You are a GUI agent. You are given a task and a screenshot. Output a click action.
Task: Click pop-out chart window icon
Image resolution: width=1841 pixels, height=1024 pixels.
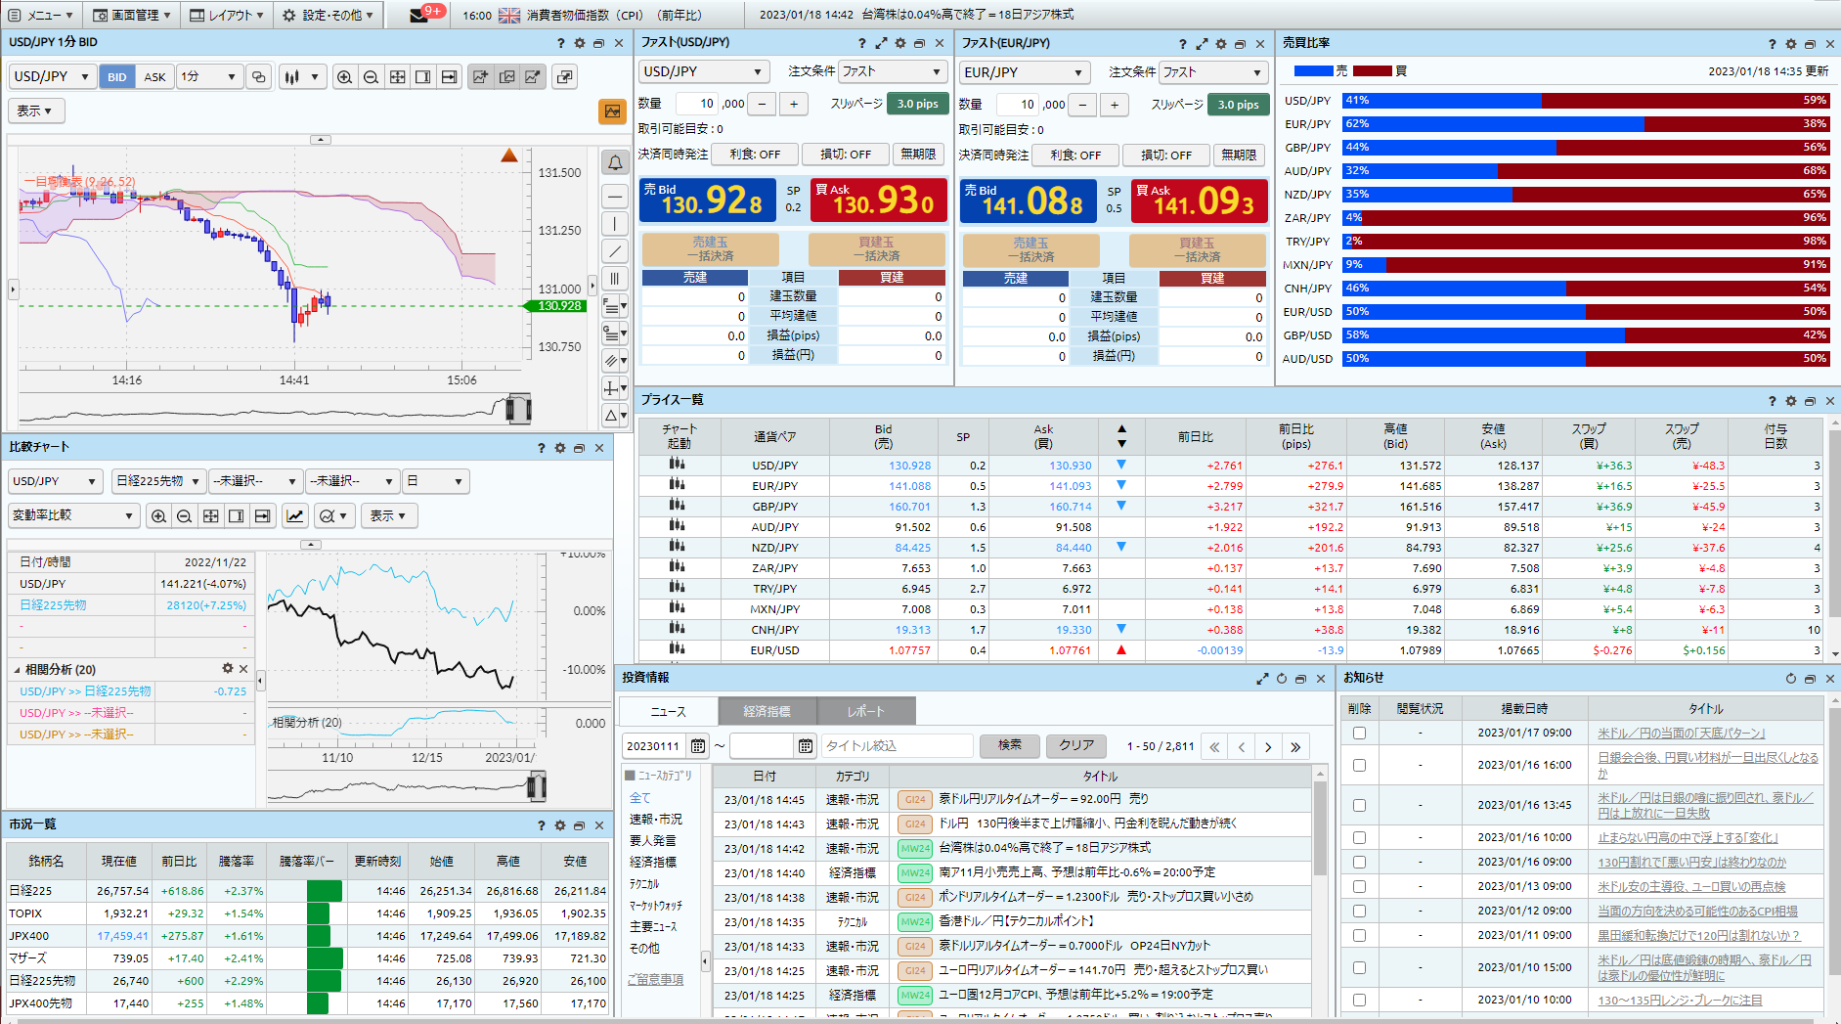coord(564,77)
